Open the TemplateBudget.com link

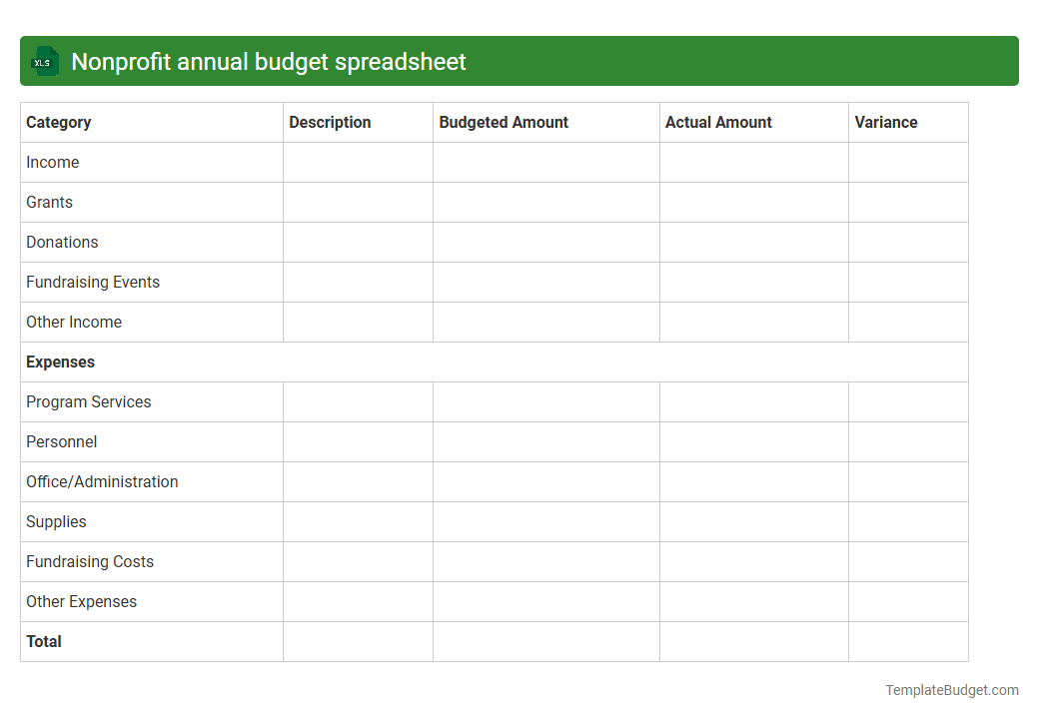tap(950, 689)
